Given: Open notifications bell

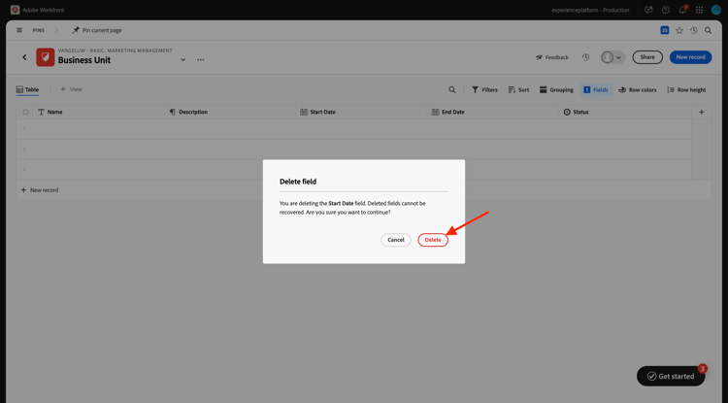Looking at the screenshot, I should pos(682,10).
